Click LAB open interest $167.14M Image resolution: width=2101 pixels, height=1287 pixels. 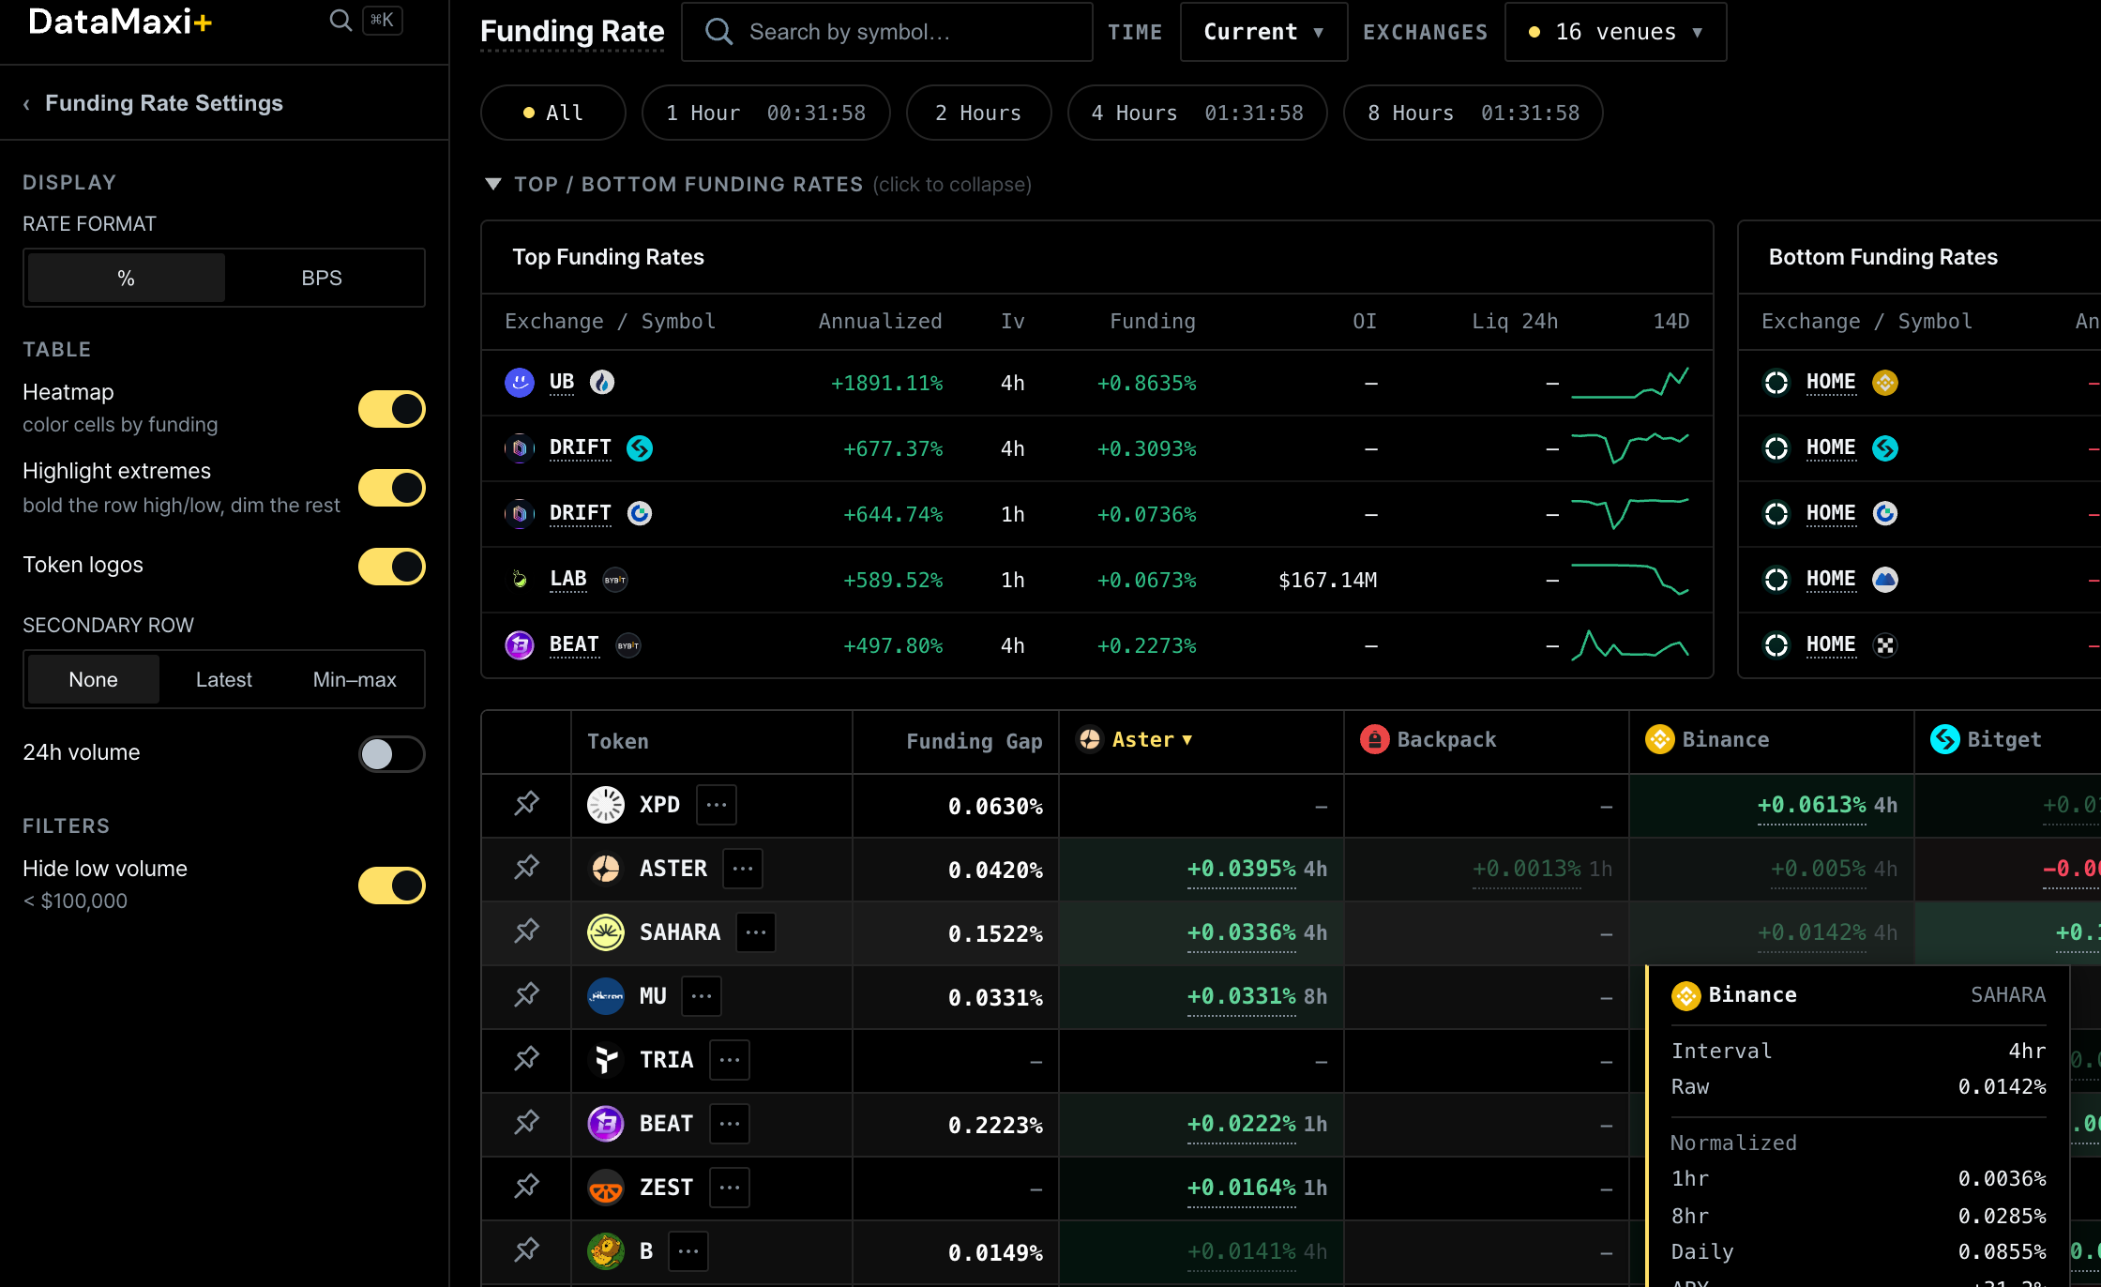pos(1327,581)
